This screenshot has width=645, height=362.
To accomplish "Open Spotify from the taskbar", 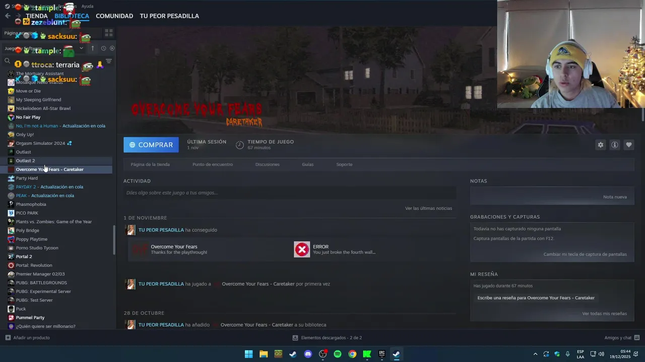I will tap(338, 354).
